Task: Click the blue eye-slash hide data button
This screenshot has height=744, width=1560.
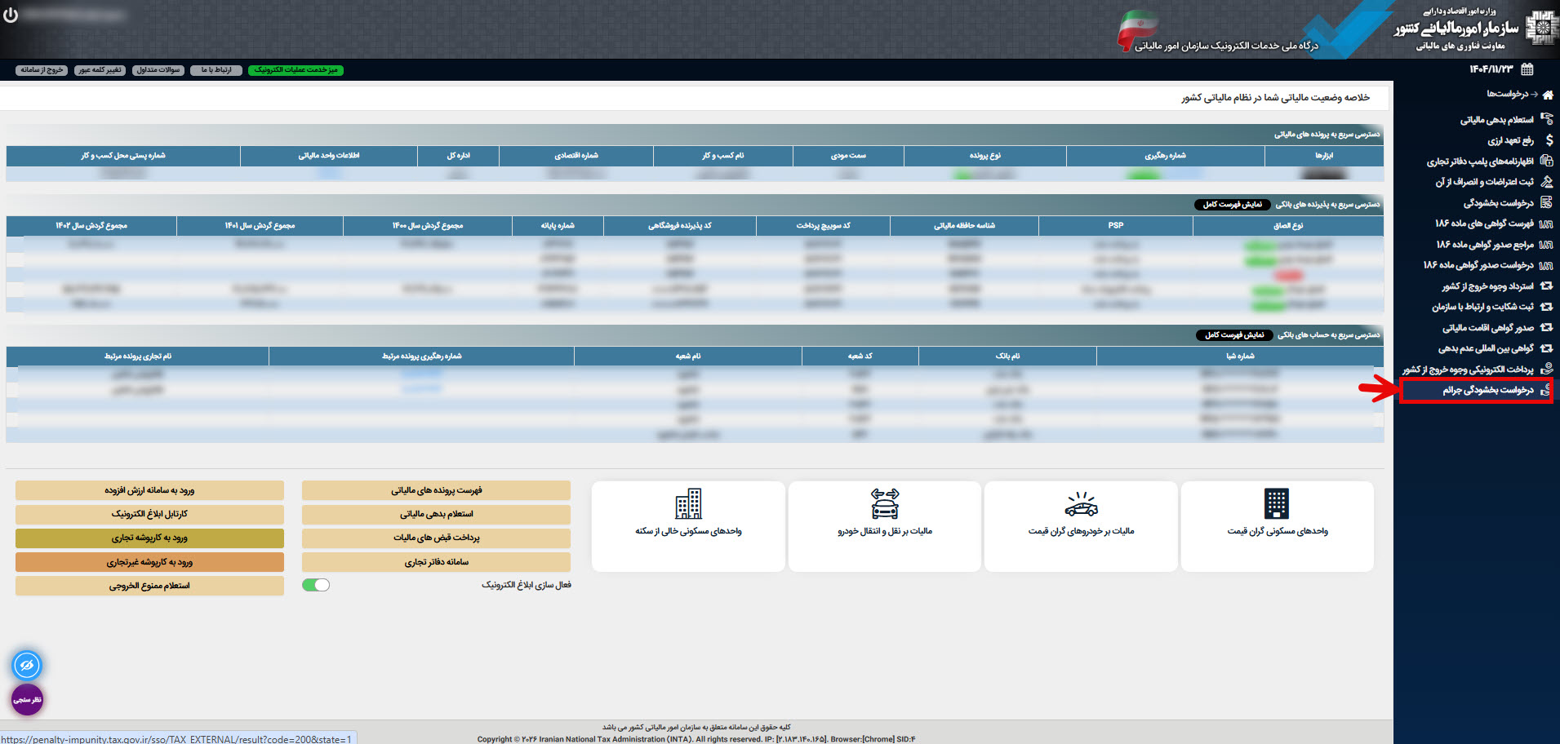Action: tap(27, 666)
